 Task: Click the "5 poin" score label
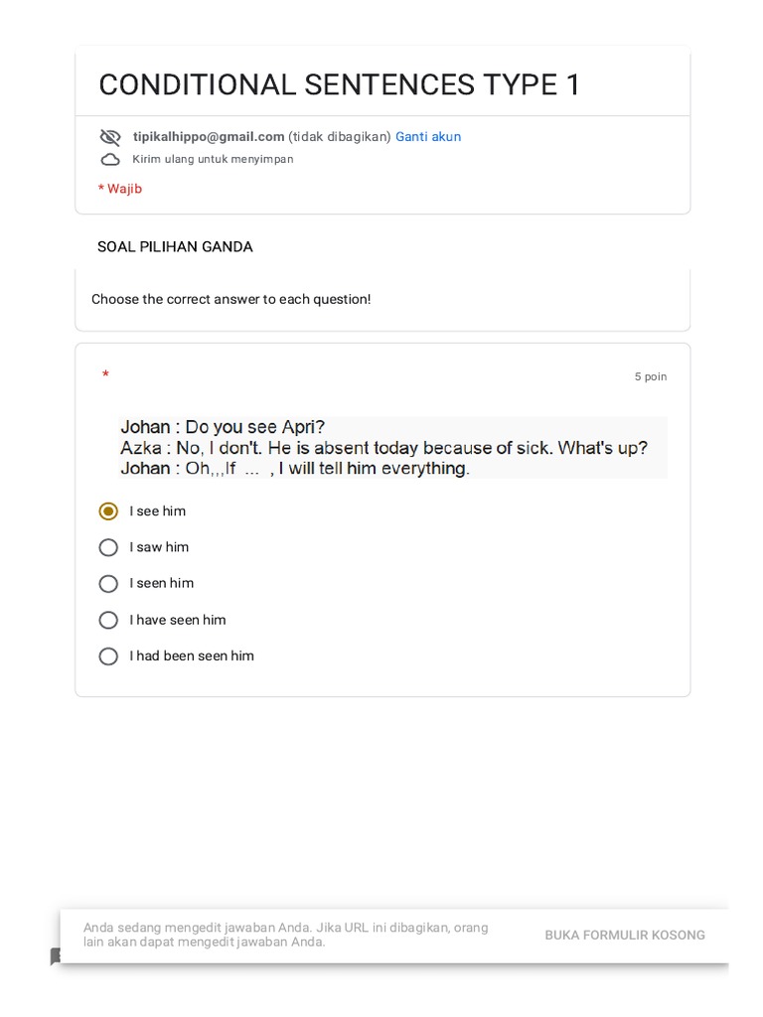tap(651, 377)
